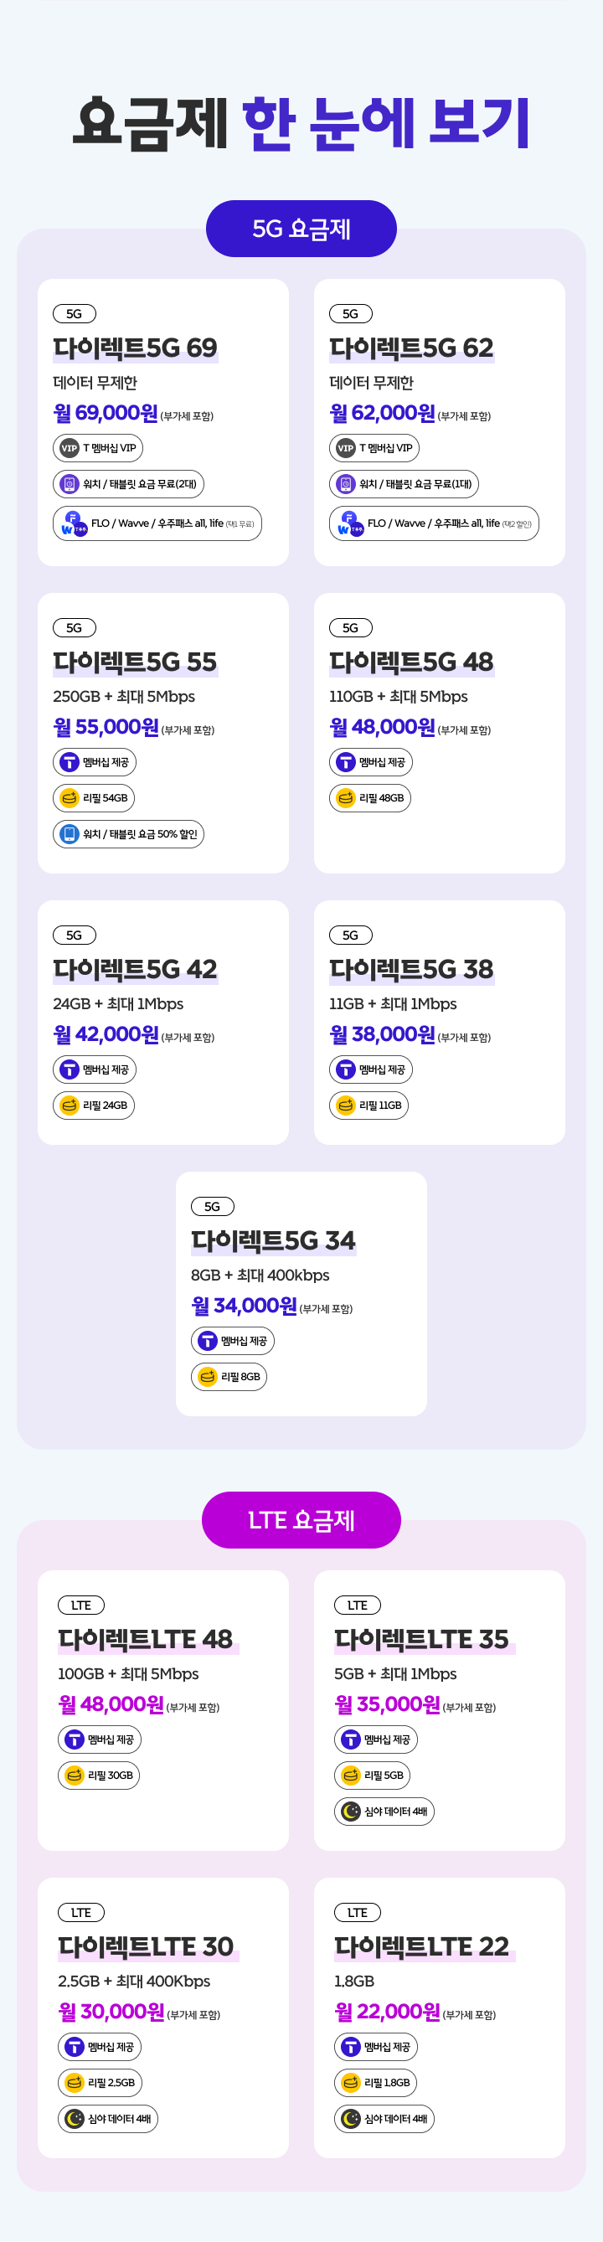The width and height of the screenshot is (603, 2242).
Task: Click the moon icon in 다이렉트LTE 35 card
Action: [351, 1812]
